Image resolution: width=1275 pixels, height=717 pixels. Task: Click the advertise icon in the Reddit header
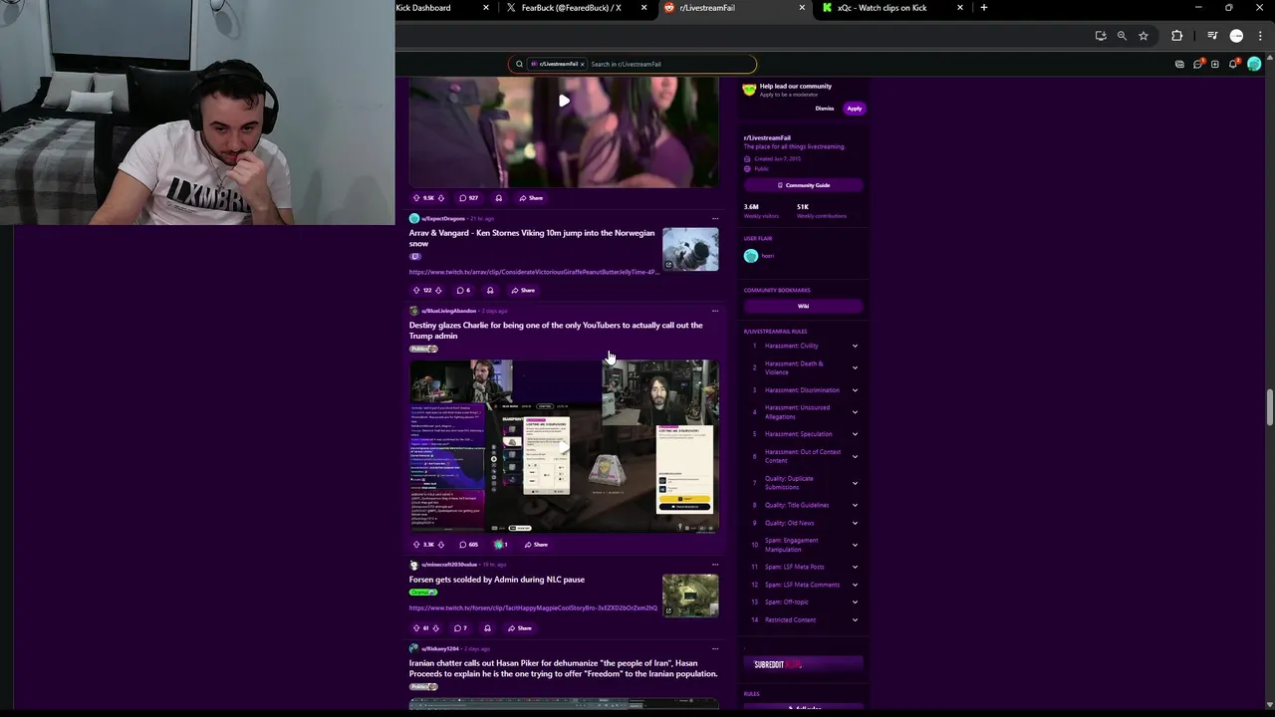(1179, 64)
